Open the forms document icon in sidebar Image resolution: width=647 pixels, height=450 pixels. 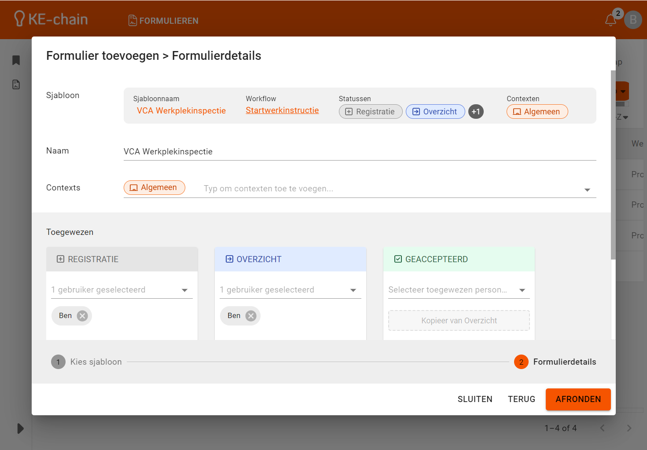tap(16, 84)
